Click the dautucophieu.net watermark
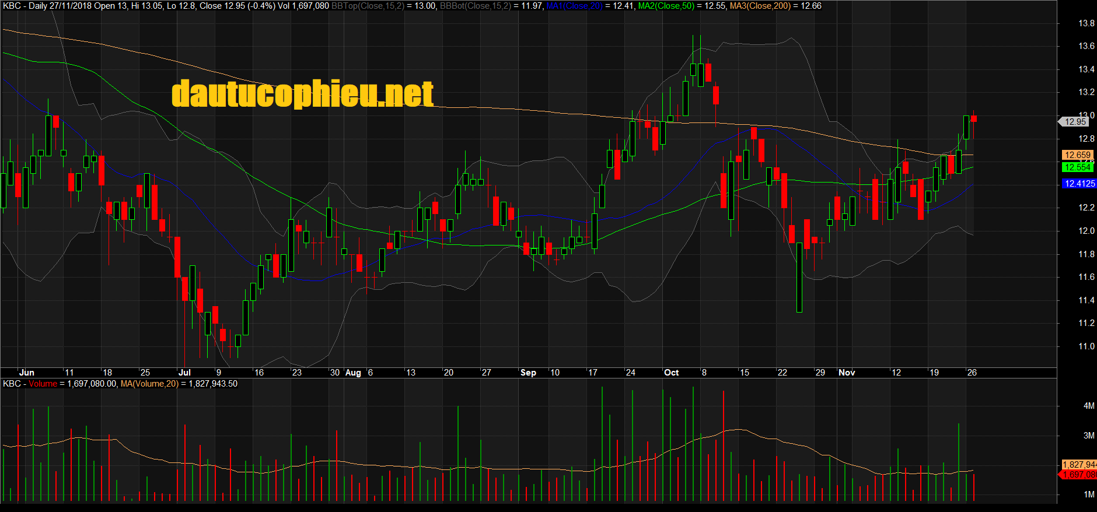This screenshot has height=512, width=1097. point(302,93)
